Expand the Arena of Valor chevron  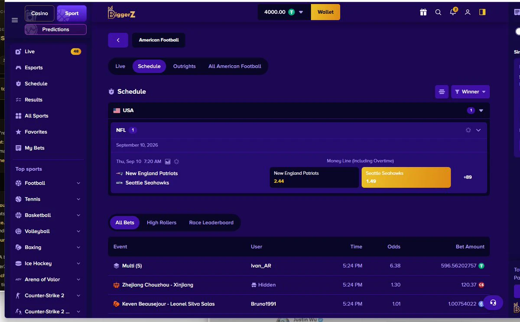[78, 280]
